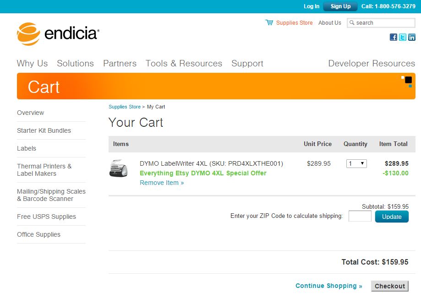Click the search magnifier icon

[x=352, y=22]
